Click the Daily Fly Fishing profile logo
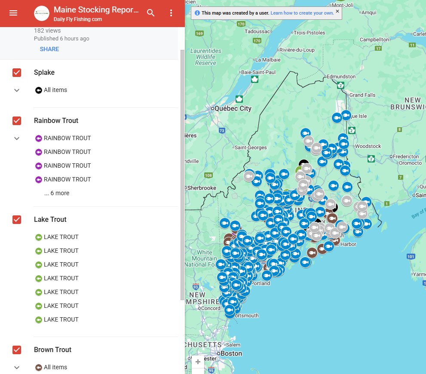Image resolution: width=426 pixels, height=374 pixels. coord(42,13)
